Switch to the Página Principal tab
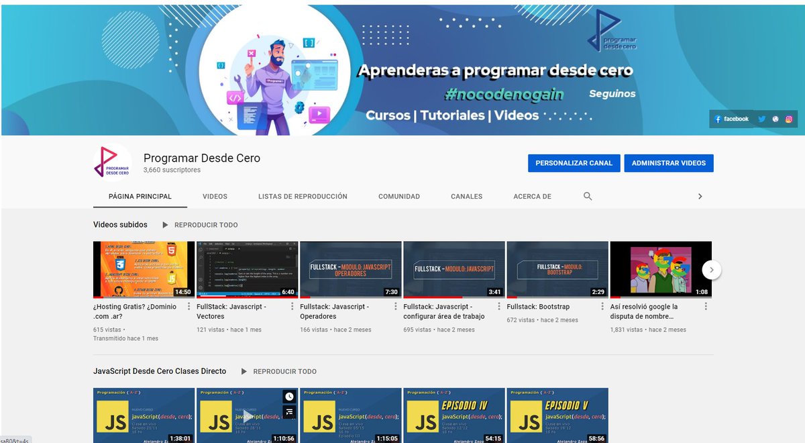 [140, 197]
